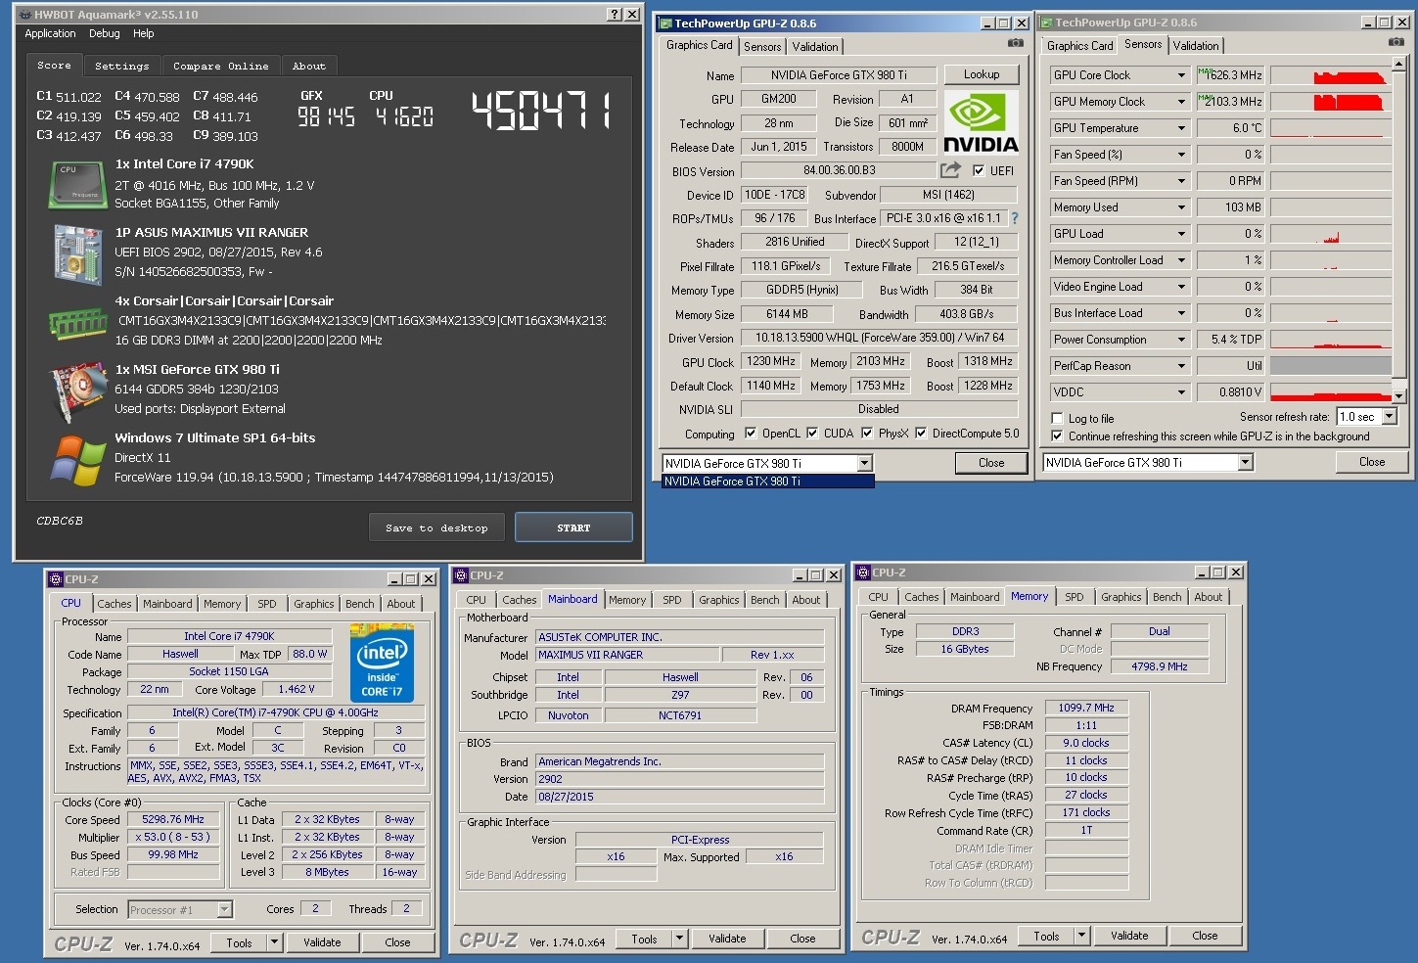The image size is (1418, 963).
Task: Click the GPU Name field in GPU-Z
Action: tap(839, 75)
